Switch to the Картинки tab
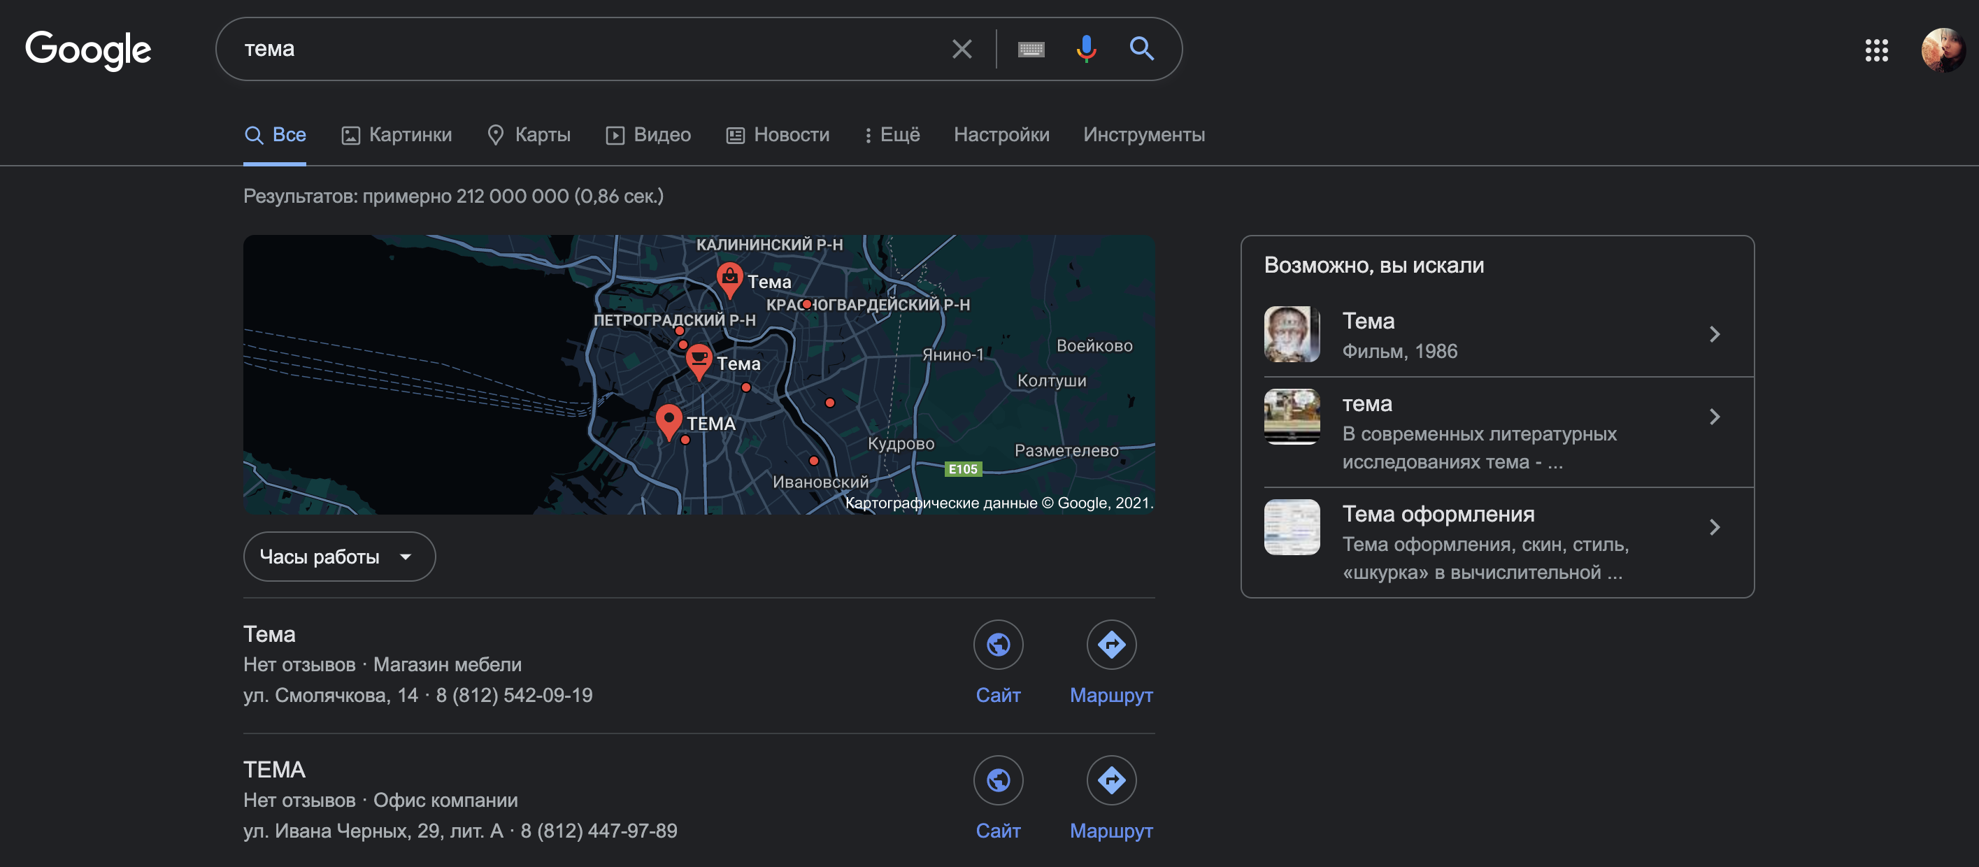 pyautogui.click(x=396, y=135)
